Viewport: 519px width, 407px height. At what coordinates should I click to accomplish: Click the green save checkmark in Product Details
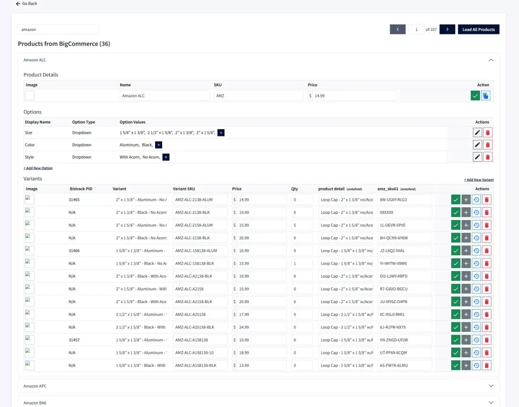tap(475, 96)
